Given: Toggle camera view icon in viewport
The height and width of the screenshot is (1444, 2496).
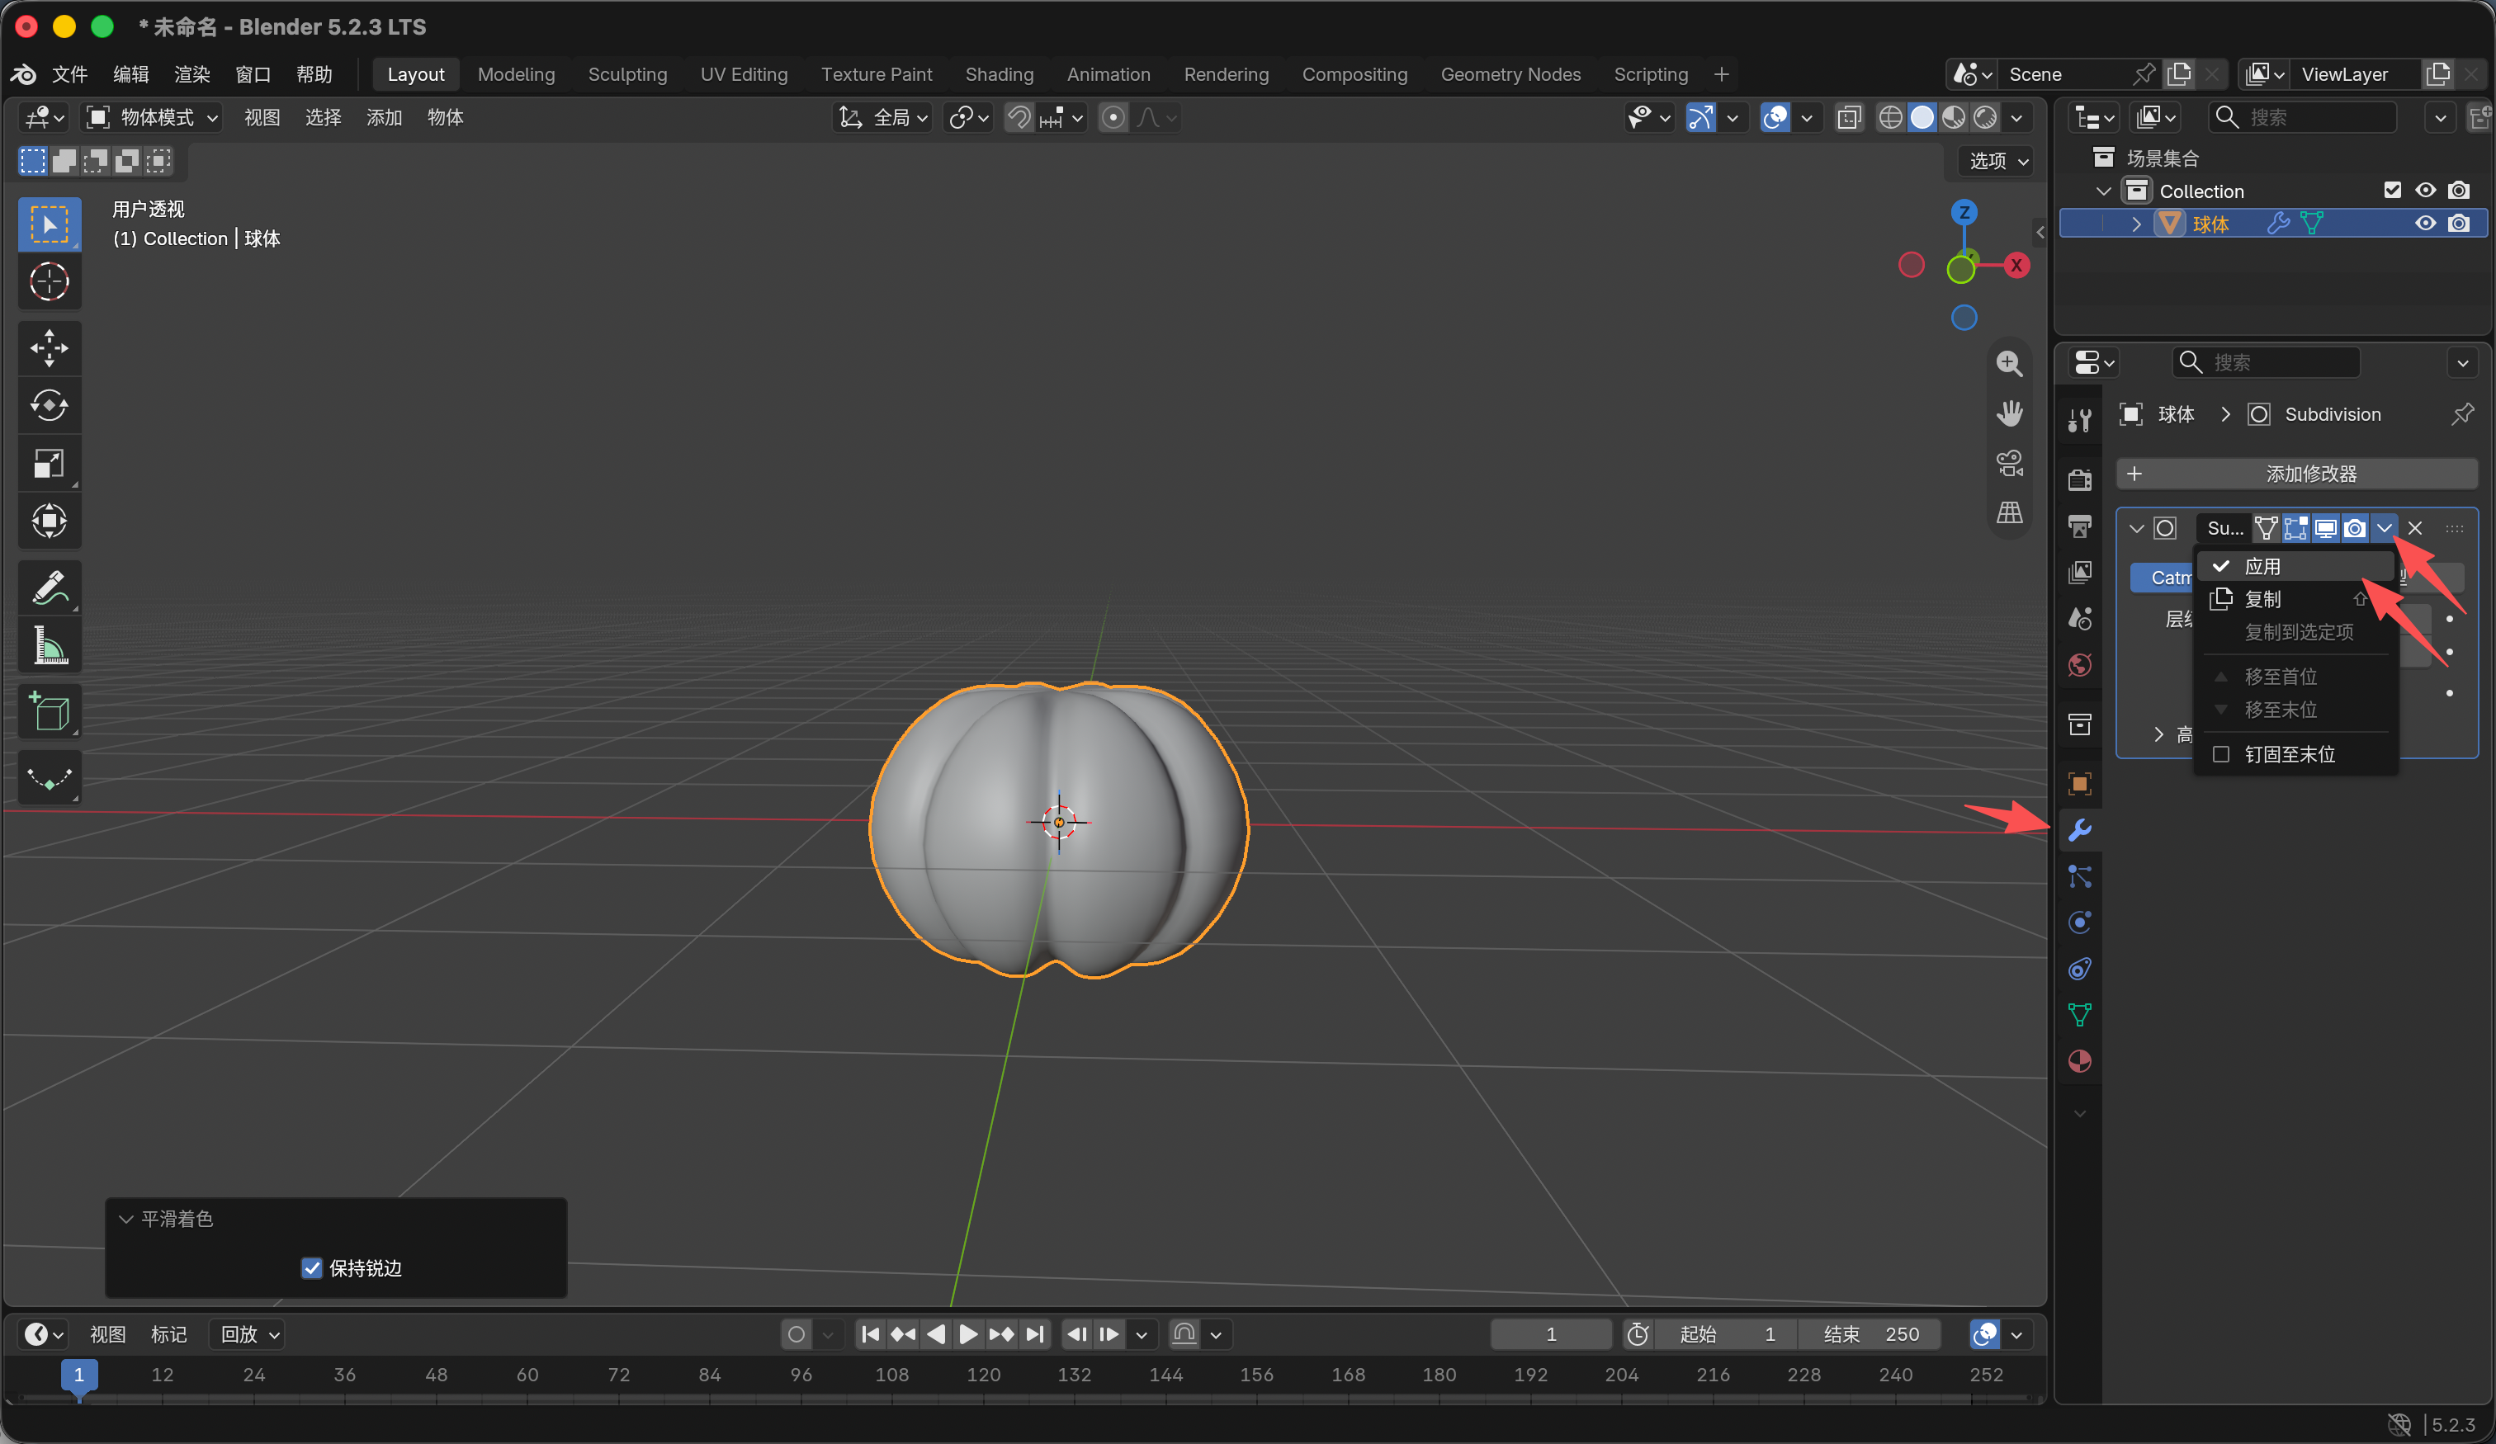Looking at the screenshot, I should [2009, 463].
